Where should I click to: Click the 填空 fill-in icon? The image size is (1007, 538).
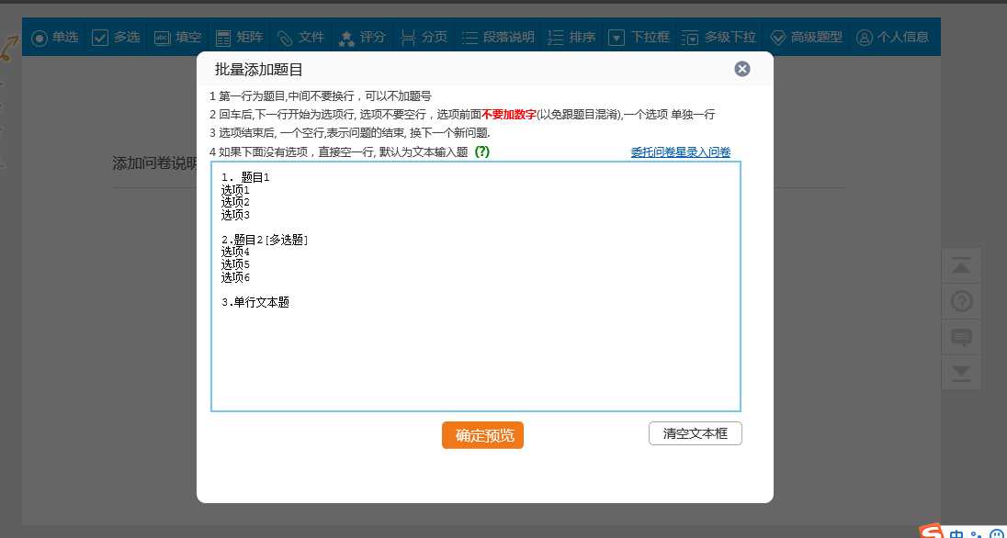click(x=163, y=39)
